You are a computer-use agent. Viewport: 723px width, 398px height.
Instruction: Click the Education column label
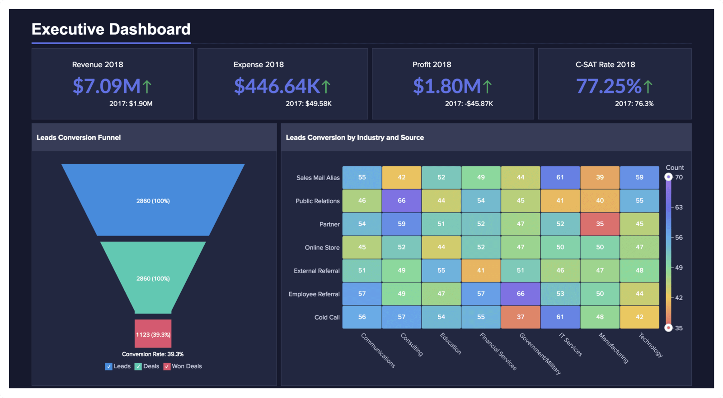(x=451, y=343)
